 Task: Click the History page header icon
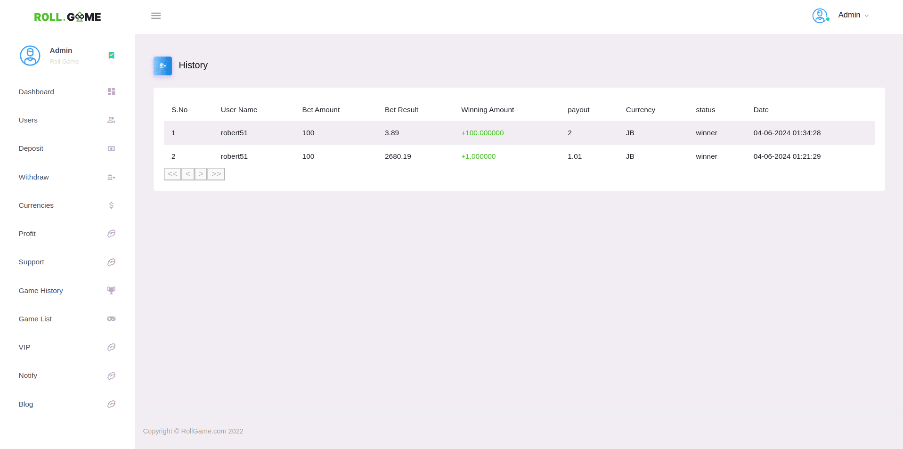pyautogui.click(x=163, y=66)
